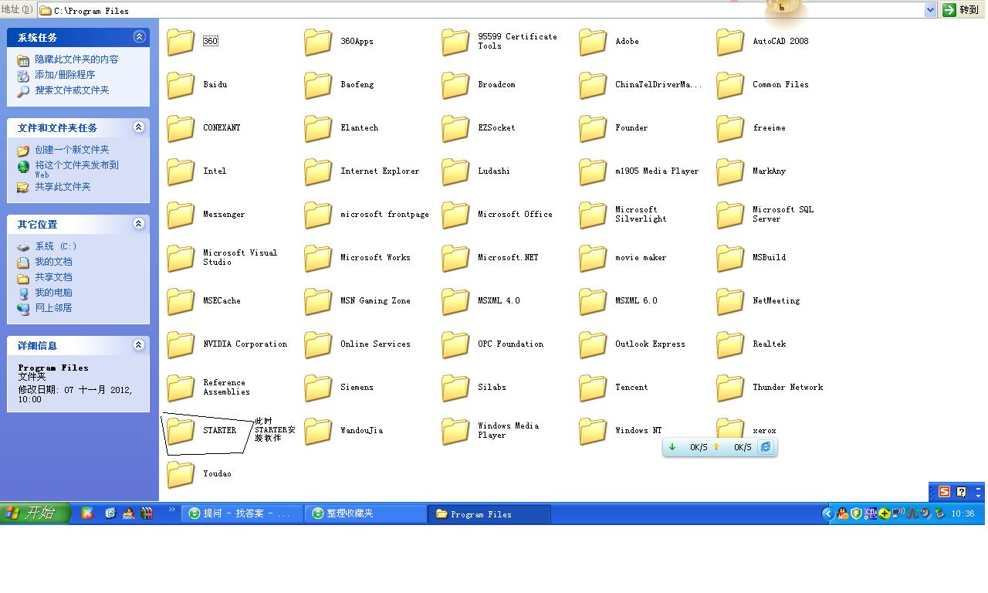Open the Internet Explorer folder
The image size is (988, 593).
[362, 171]
